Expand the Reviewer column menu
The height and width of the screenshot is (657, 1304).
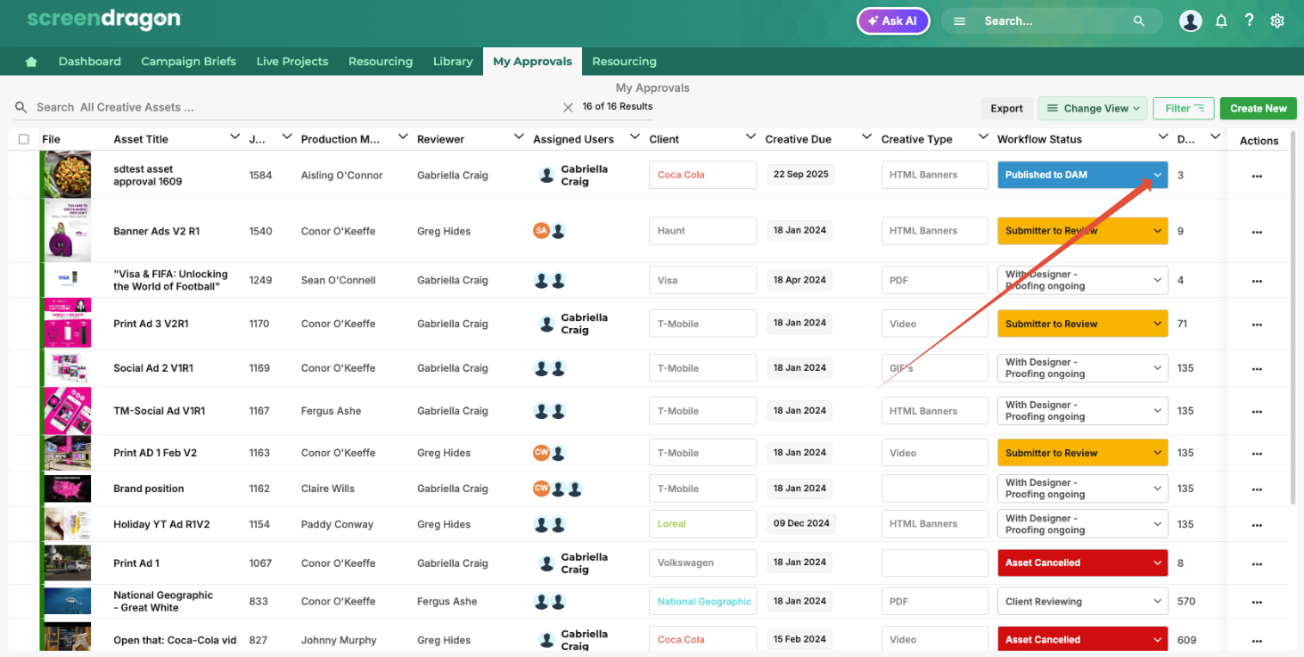pos(519,137)
